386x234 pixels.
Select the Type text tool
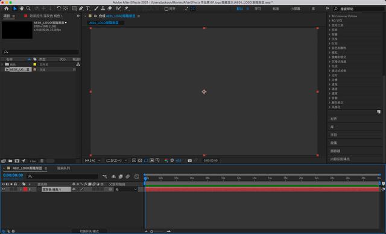pos(87,8)
